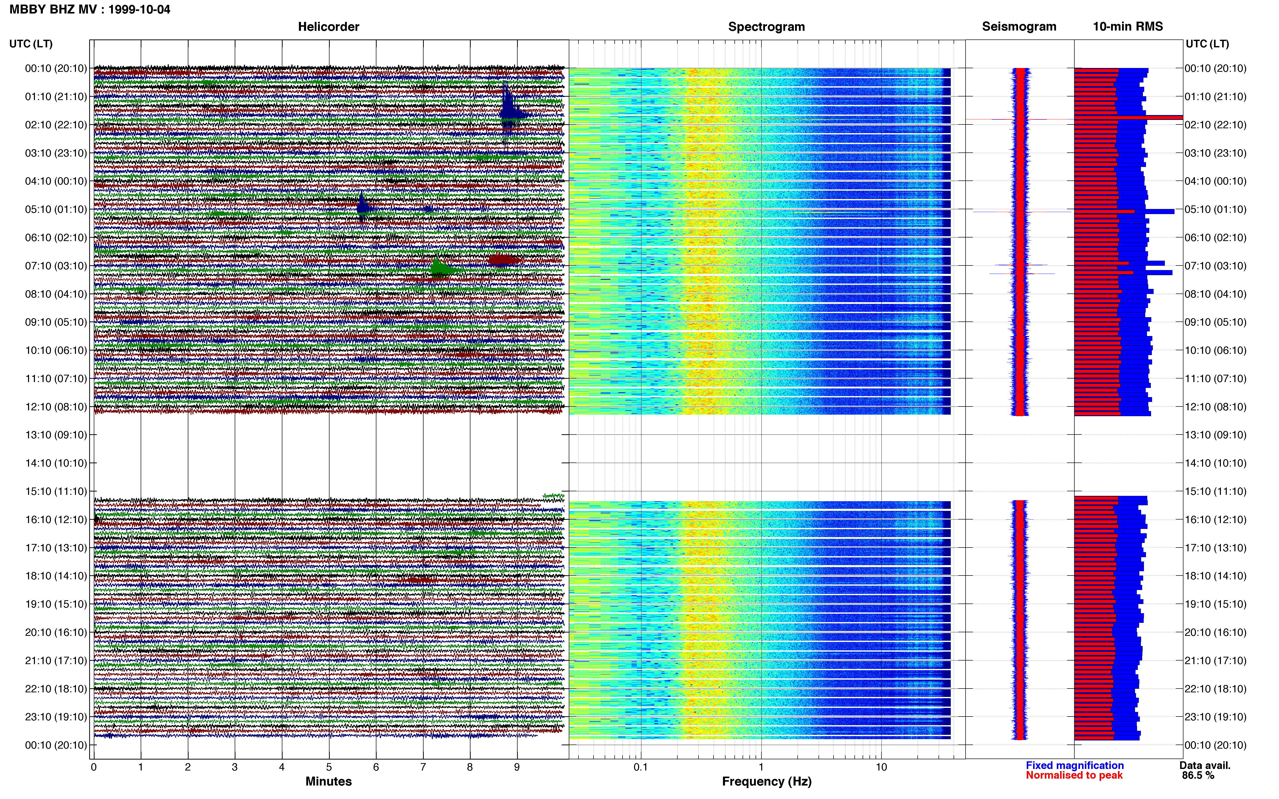The image size is (1279, 799).
Task: Click the dark red event burst above the 07:10 trace
Action: pos(504,259)
